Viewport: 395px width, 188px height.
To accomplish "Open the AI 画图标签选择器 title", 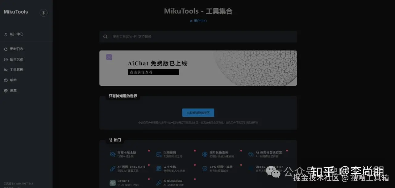I will click(269, 153).
